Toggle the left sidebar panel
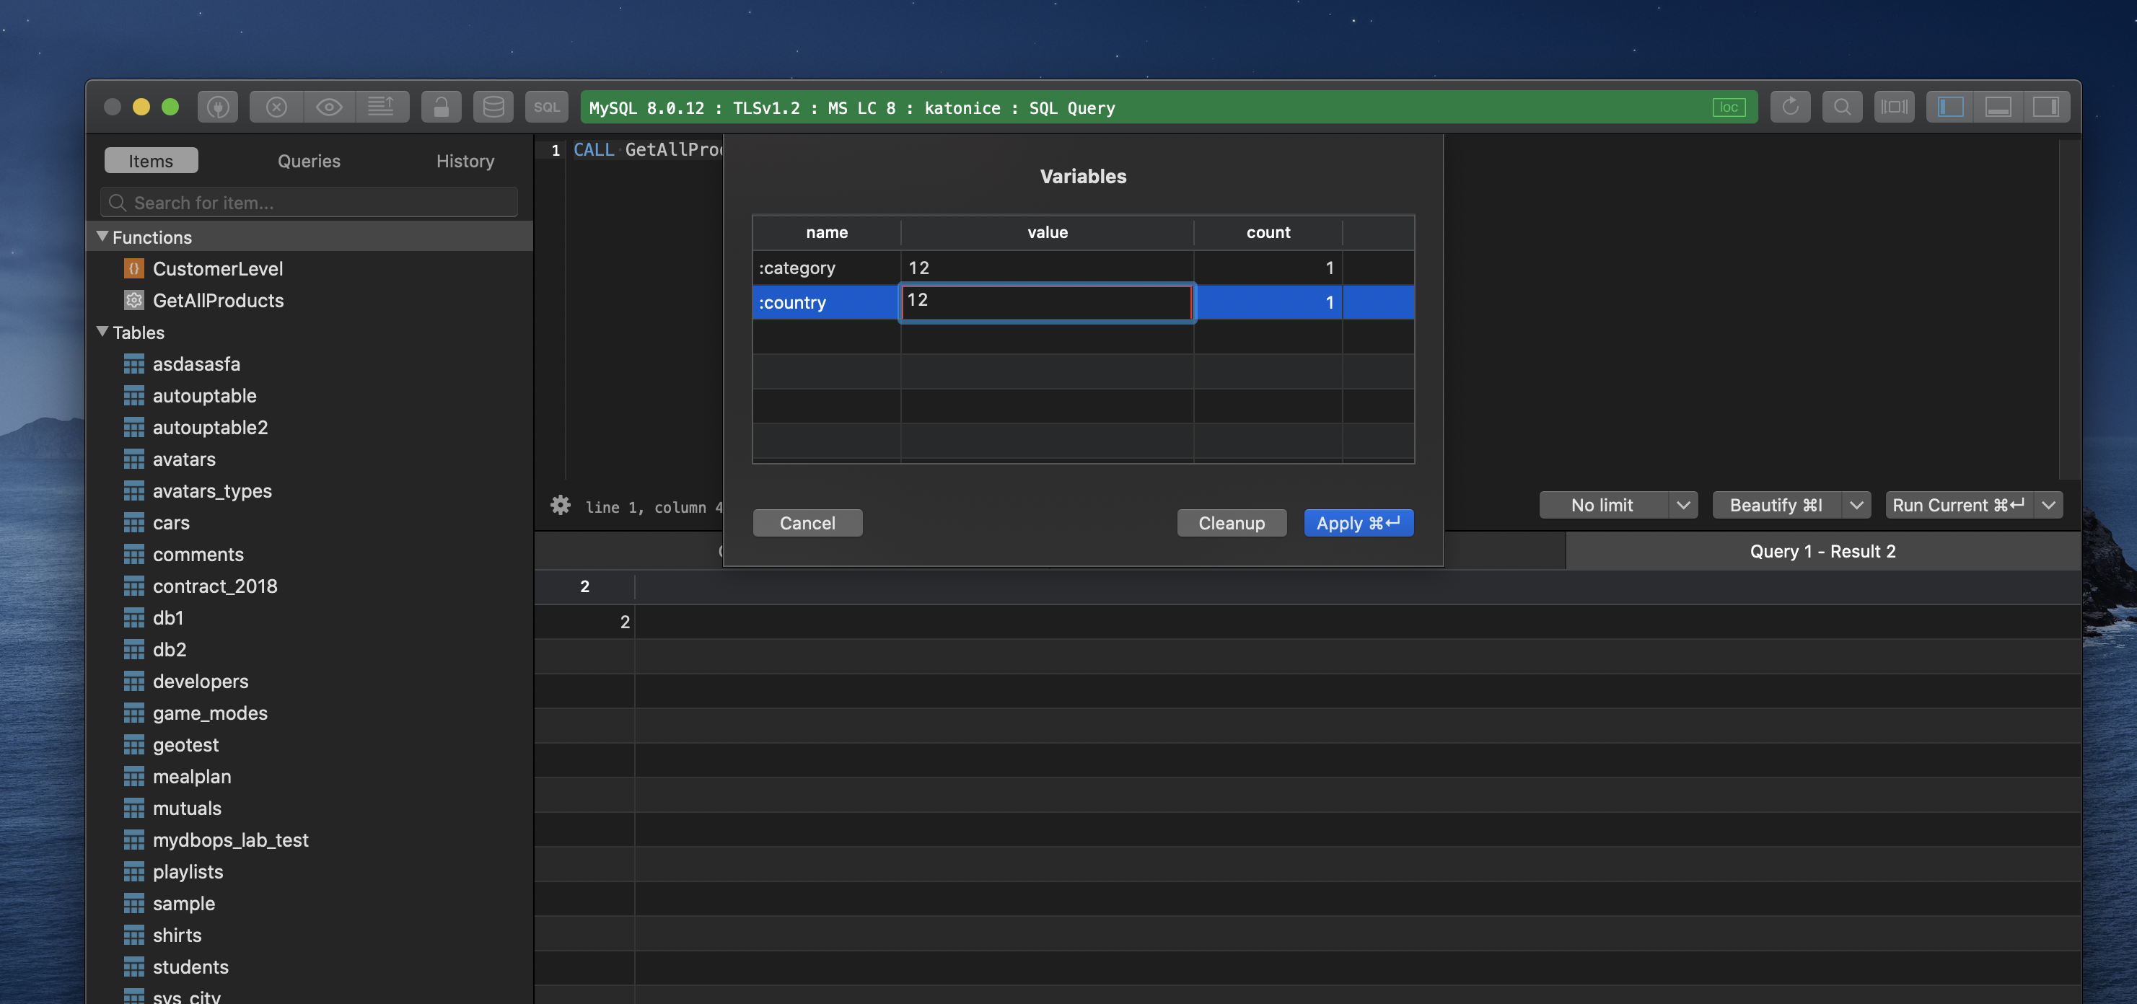This screenshot has height=1004, width=2137. click(1950, 107)
